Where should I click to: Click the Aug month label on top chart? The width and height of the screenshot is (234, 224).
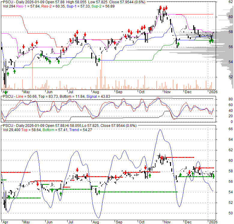(96, 92)
